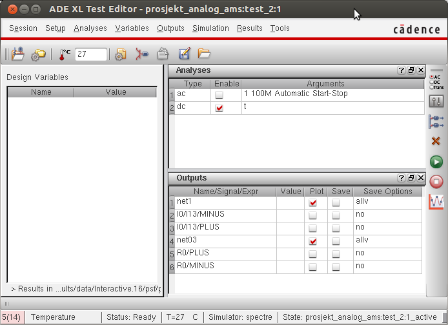Open the simulation files setup gear-folder icon

pyautogui.click(x=38, y=54)
